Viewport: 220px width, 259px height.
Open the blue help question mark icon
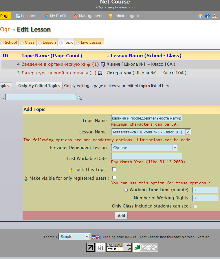pos(208,16)
